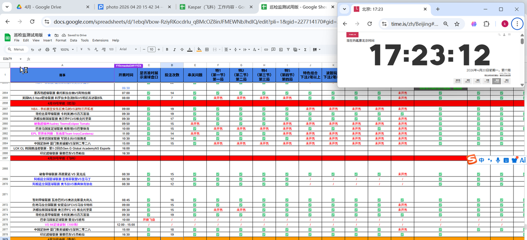This screenshot has width=527, height=240.
Task: Open vertical align dropdown
Action: (x=237, y=49)
